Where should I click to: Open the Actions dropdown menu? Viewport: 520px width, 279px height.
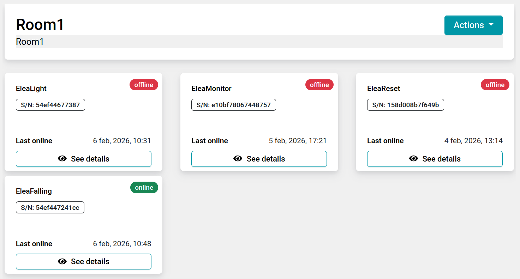473,25
